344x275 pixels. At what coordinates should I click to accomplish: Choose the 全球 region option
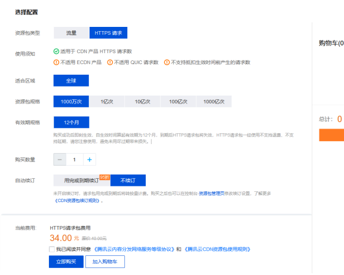[x=71, y=81]
